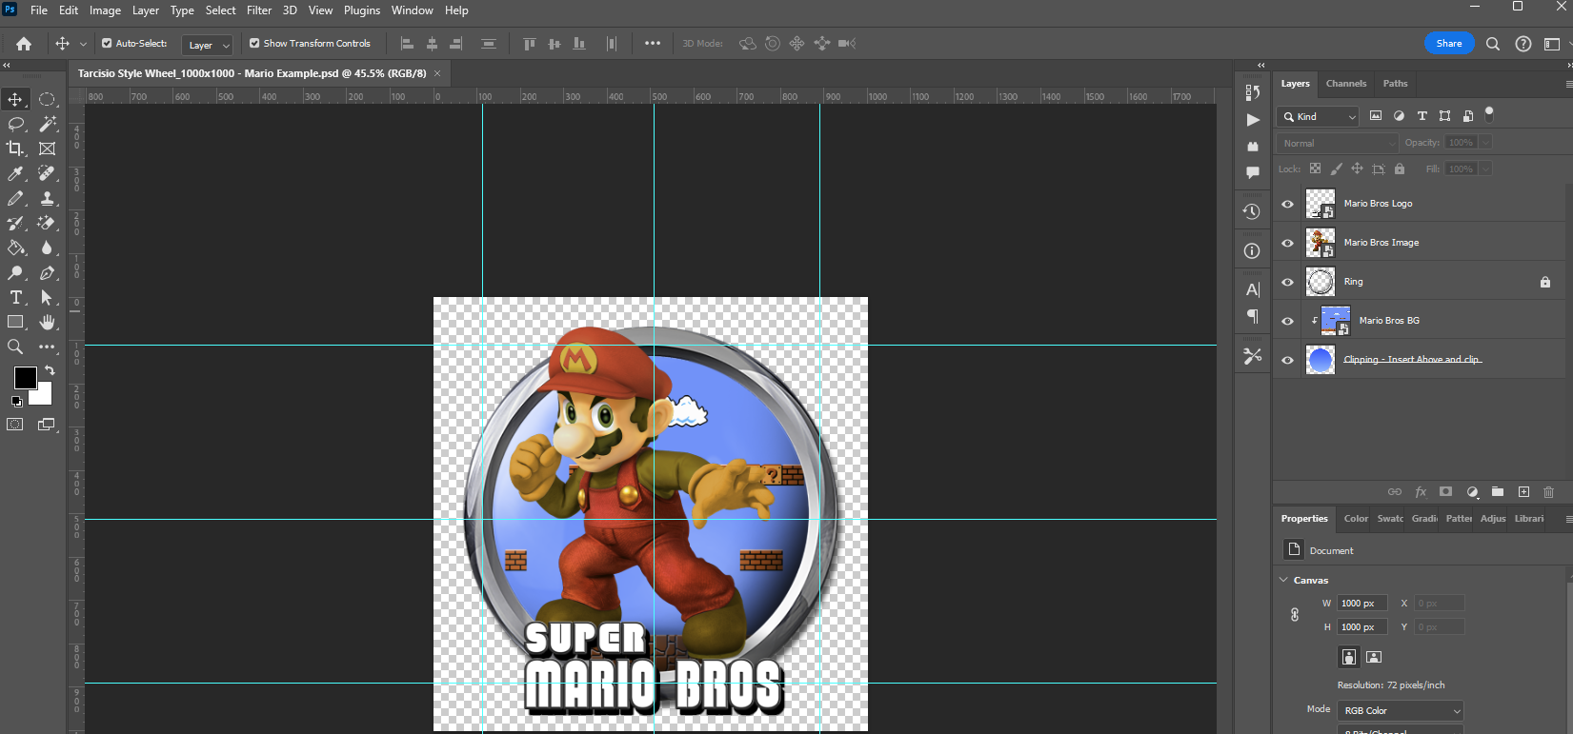This screenshot has height=734, width=1573.
Task: Open the Auto-Select Layer dropdown
Action: (207, 45)
